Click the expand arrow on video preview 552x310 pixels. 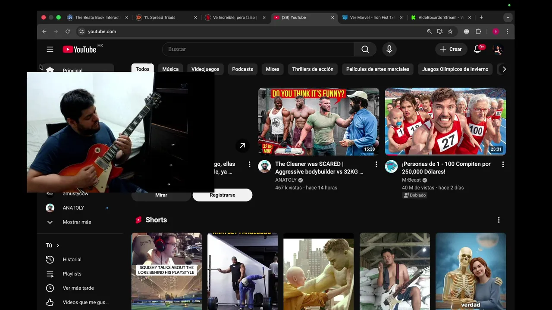pos(242,146)
